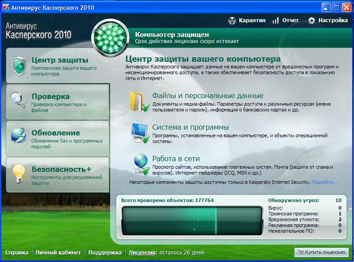Select the Безопасность+ section
The width and height of the screenshot is (354, 262).
(58, 175)
